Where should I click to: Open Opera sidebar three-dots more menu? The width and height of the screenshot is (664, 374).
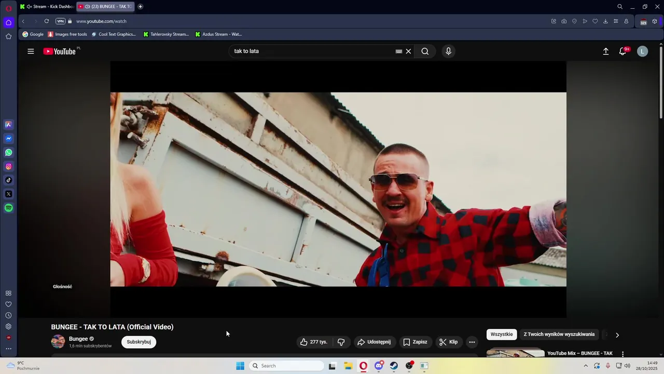[8, 349]
